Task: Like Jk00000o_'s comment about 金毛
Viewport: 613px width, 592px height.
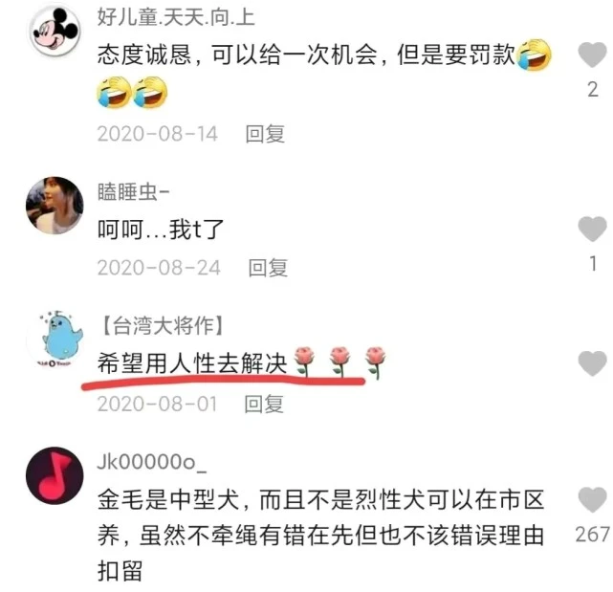Action: tap(592, 499)
